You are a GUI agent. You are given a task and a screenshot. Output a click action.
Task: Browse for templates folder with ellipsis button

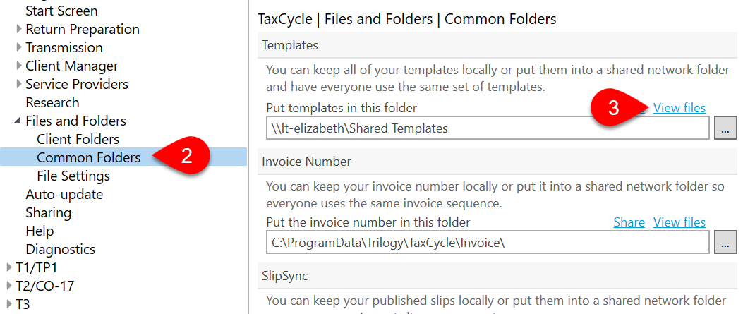pyautogui.click(x=725, y=128)
